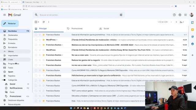The height and width of the screenshot is (110, 196).
Task: Star the 15:29 WordPress Pendientes de moderación email
Action: [40, 40]
